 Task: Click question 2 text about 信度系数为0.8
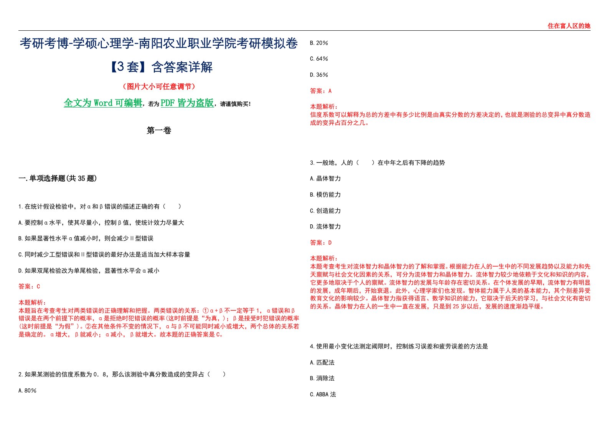(122, 375)
